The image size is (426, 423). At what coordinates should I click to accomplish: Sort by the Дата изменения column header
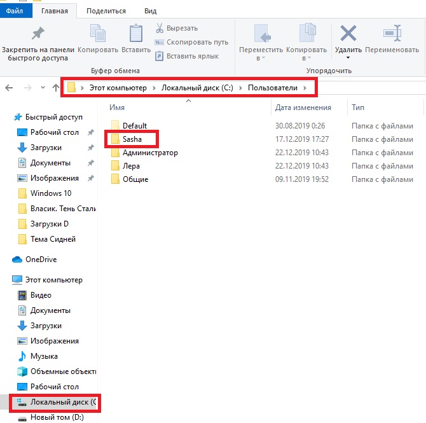point(303,107)
